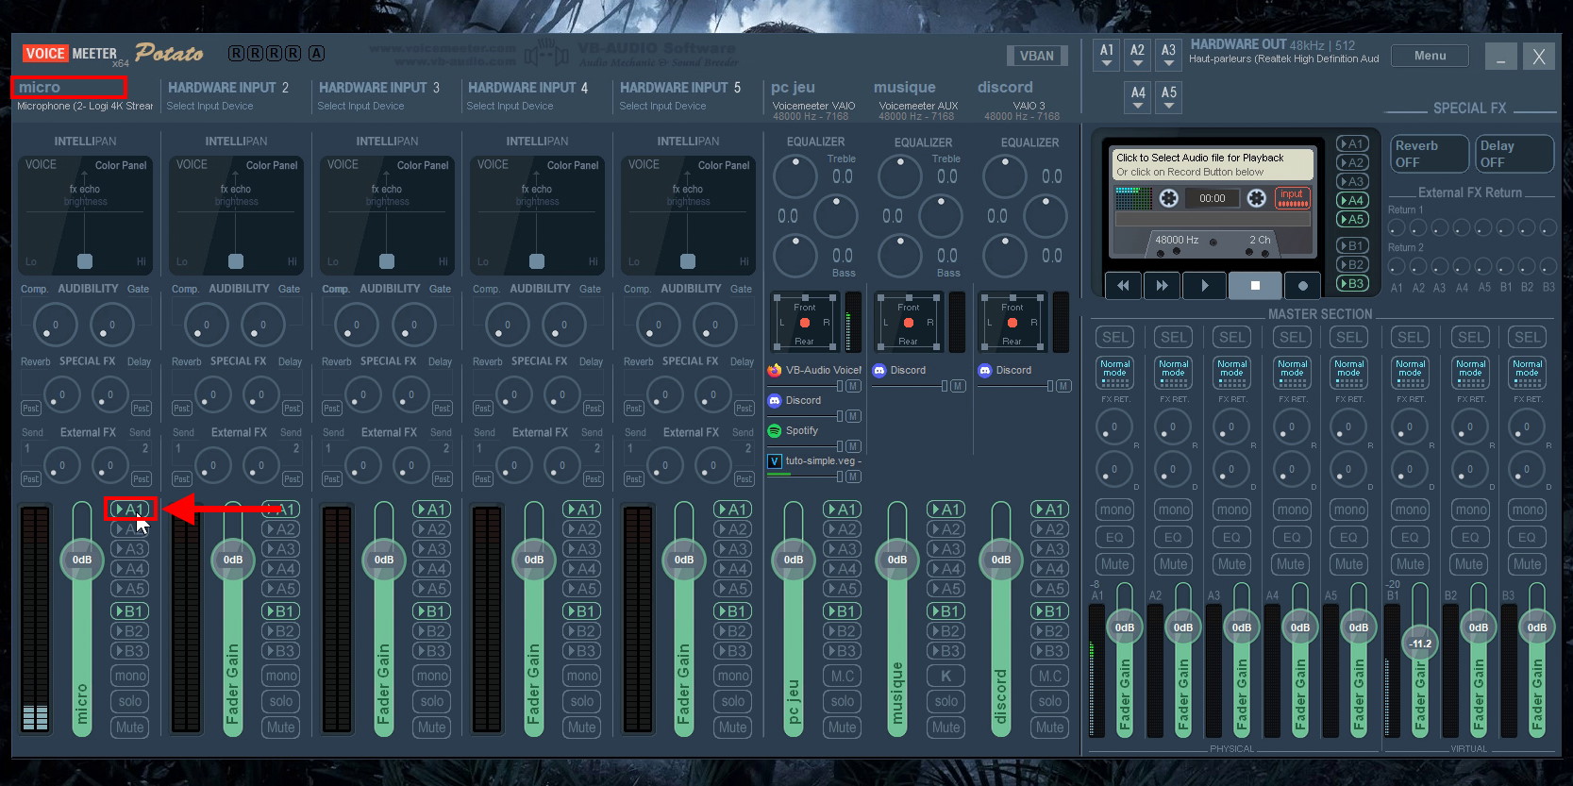
Task: Click the tuto-simple.veg Vegas app icon
Action: tap(775, 460)
